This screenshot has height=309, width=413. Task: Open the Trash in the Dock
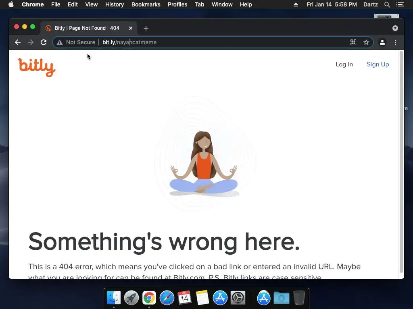point(299,298)
